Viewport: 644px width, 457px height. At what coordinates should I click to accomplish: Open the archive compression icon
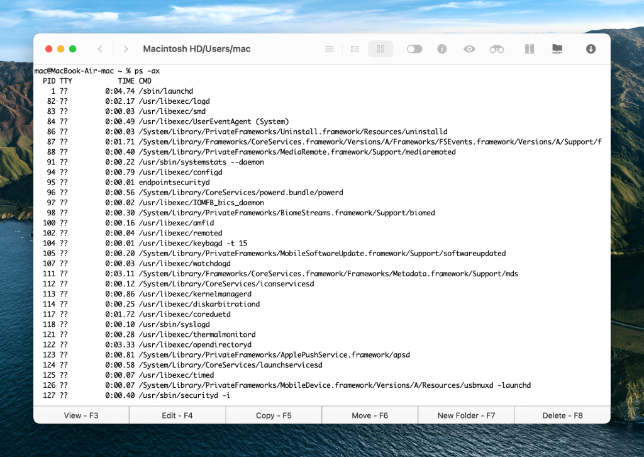529,48
